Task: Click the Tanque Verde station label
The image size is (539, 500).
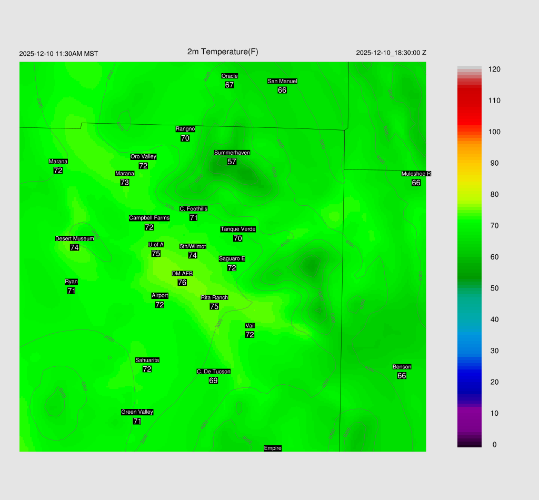Action: click(x=238, y=229)
